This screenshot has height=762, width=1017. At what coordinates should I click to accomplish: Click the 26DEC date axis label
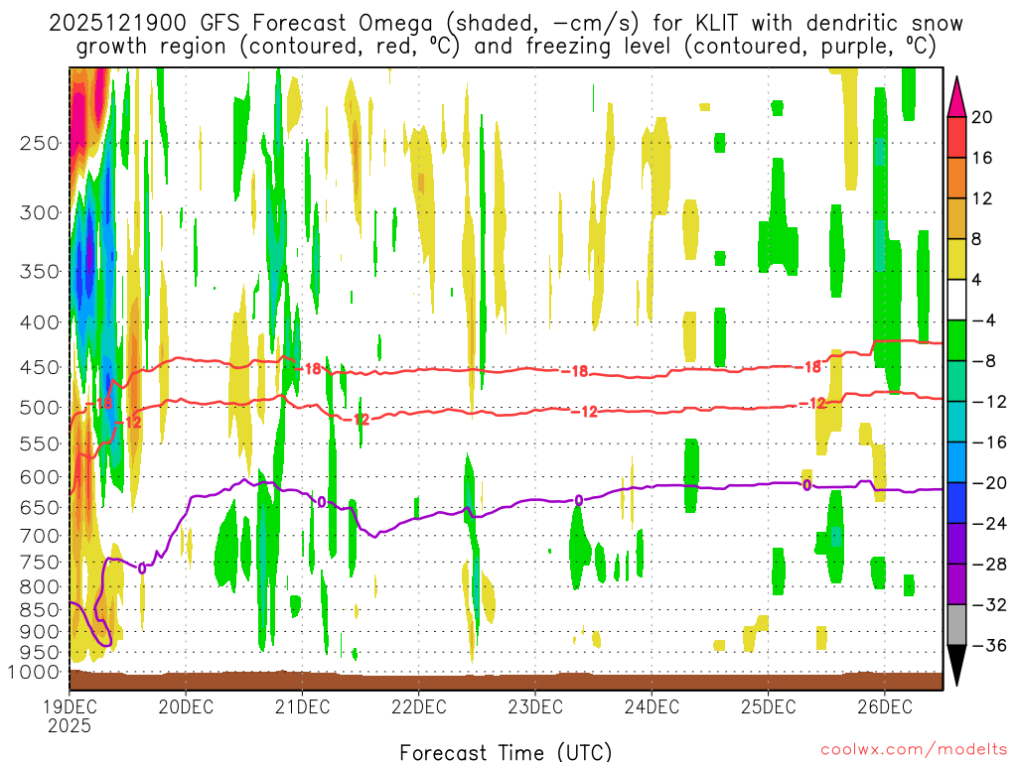tap(885, 706)
